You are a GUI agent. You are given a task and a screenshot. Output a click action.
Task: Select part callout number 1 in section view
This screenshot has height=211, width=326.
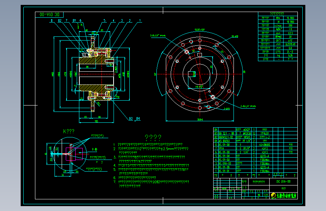click(x=140, y=21)
